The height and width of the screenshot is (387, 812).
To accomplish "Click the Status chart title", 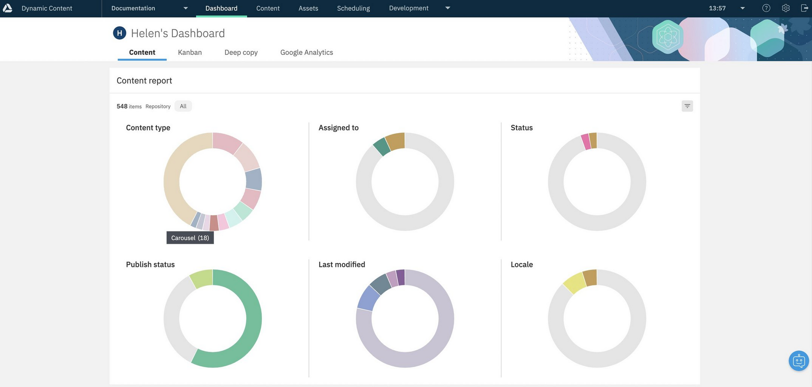I will click(x=522, y=127).
